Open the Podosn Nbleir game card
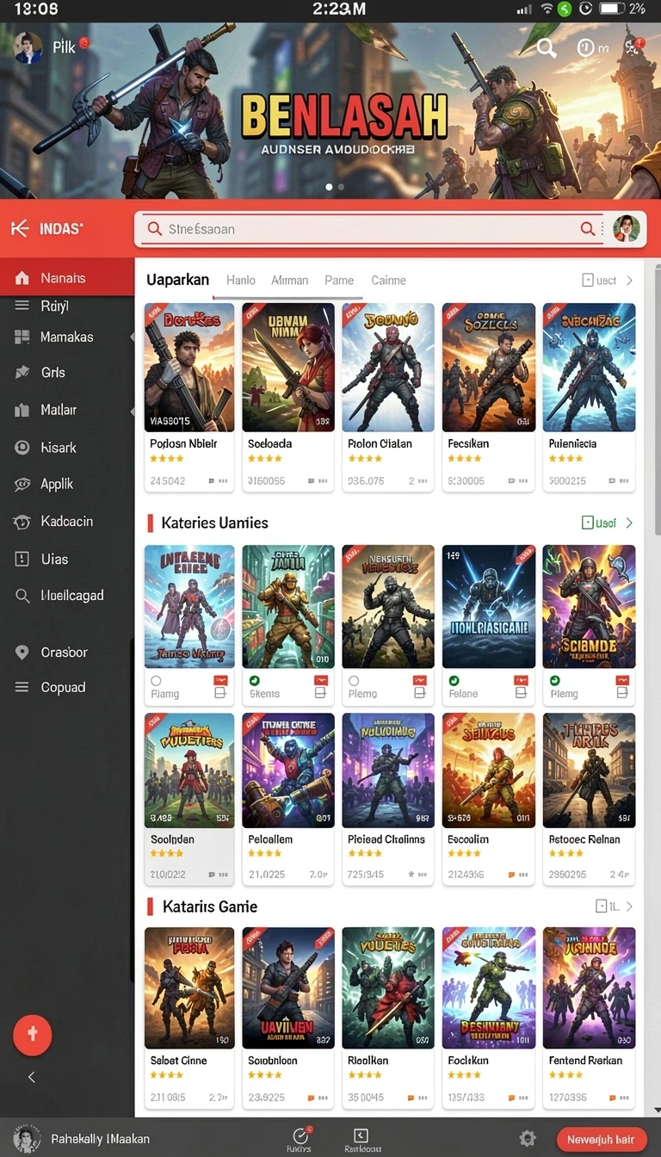This screenshot has width=661, height=1157. (x=189, y=397)
